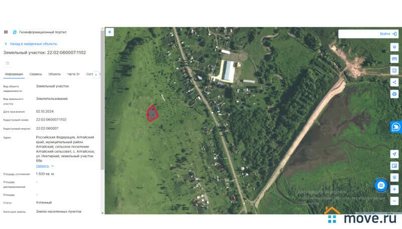Open the map ruler measurement tool
The image size is (402, 229).
click(394, 59)
